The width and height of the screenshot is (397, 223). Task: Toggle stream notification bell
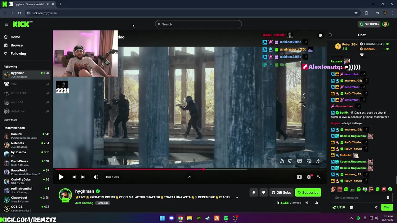pos(253,192)
